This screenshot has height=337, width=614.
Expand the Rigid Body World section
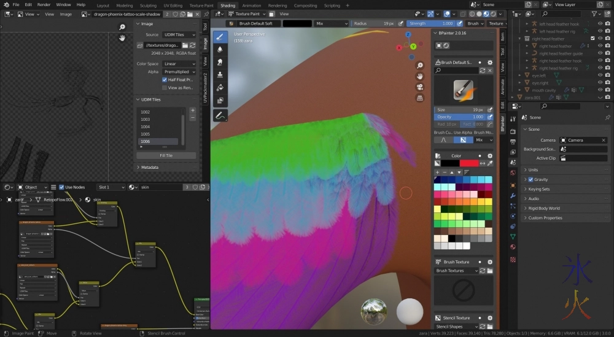coord(544,208)
